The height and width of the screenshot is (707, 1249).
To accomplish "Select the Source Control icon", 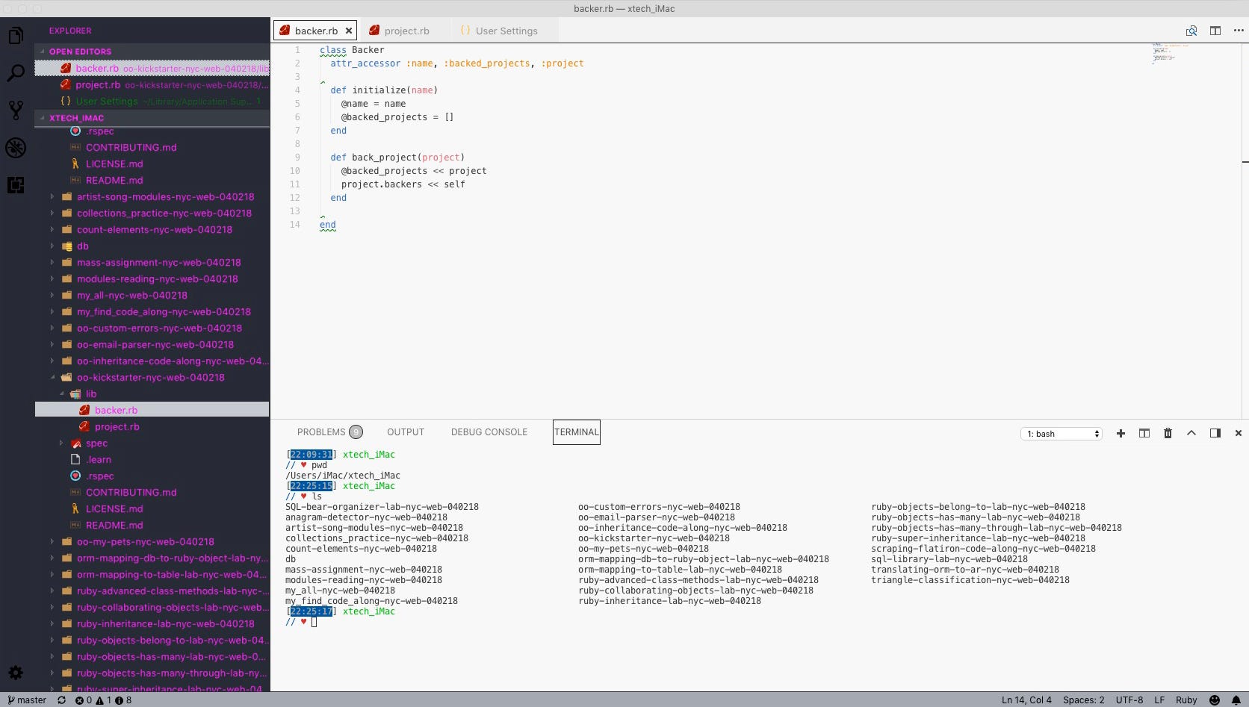I will click(x=16, y=110).
